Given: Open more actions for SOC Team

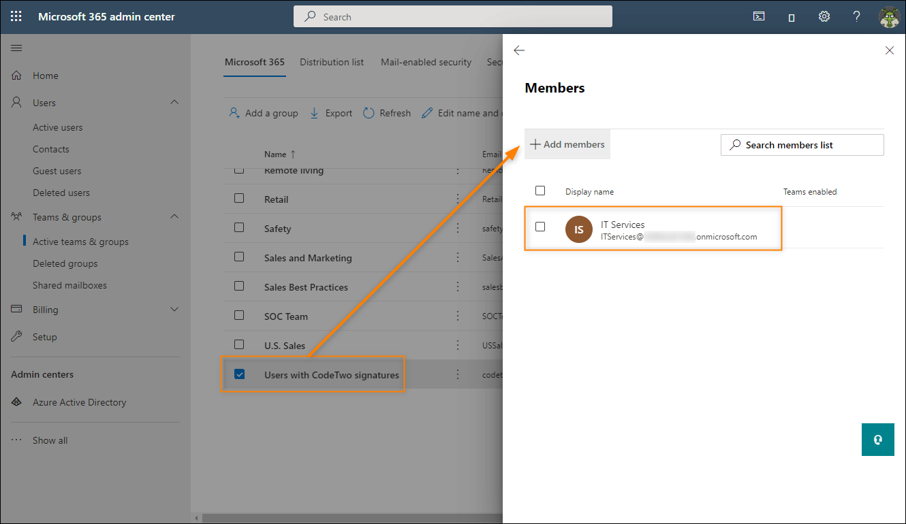Looking at the screenshot, I should 458,316.
